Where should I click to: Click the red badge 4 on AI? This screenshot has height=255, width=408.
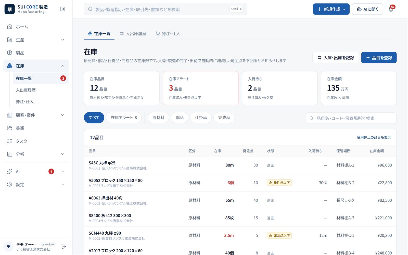[x=51, y=172]
